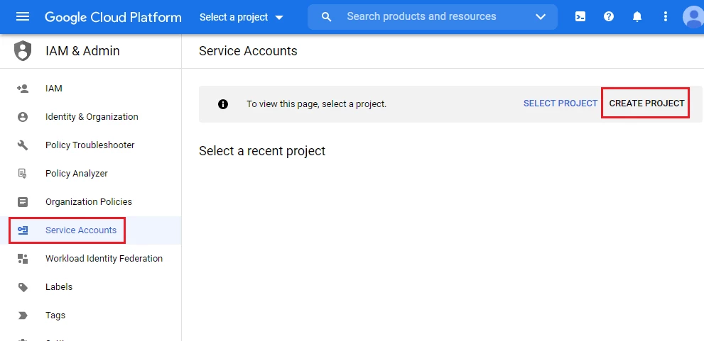Image resolution: width=704 pixels, height=341 pixels.
Task: Open Workload Identity Federation
Action: 104,259
